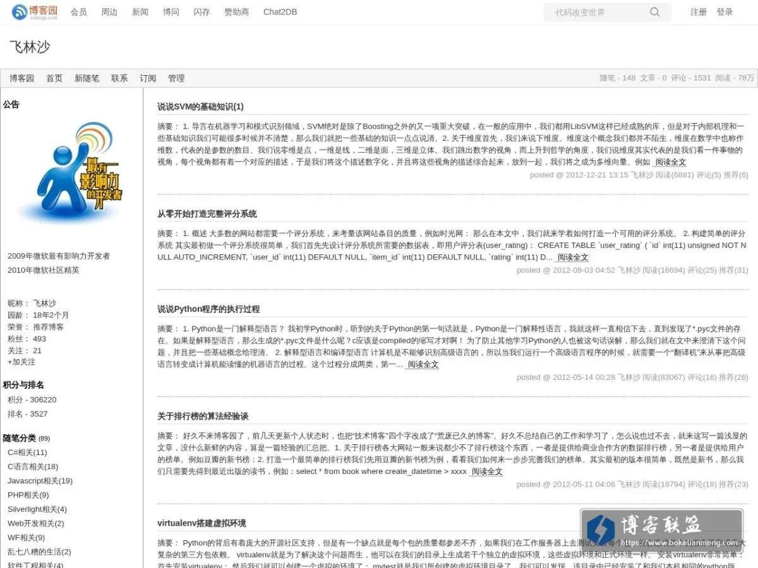Open category Web开发相关(2)

[x=35, y=523]
